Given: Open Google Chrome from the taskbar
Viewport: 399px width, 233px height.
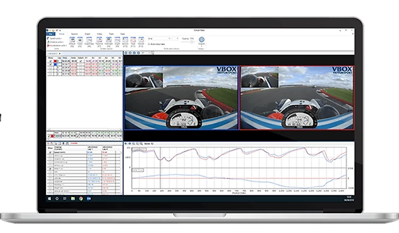Looking at the screenshot, I should (81, 199).
